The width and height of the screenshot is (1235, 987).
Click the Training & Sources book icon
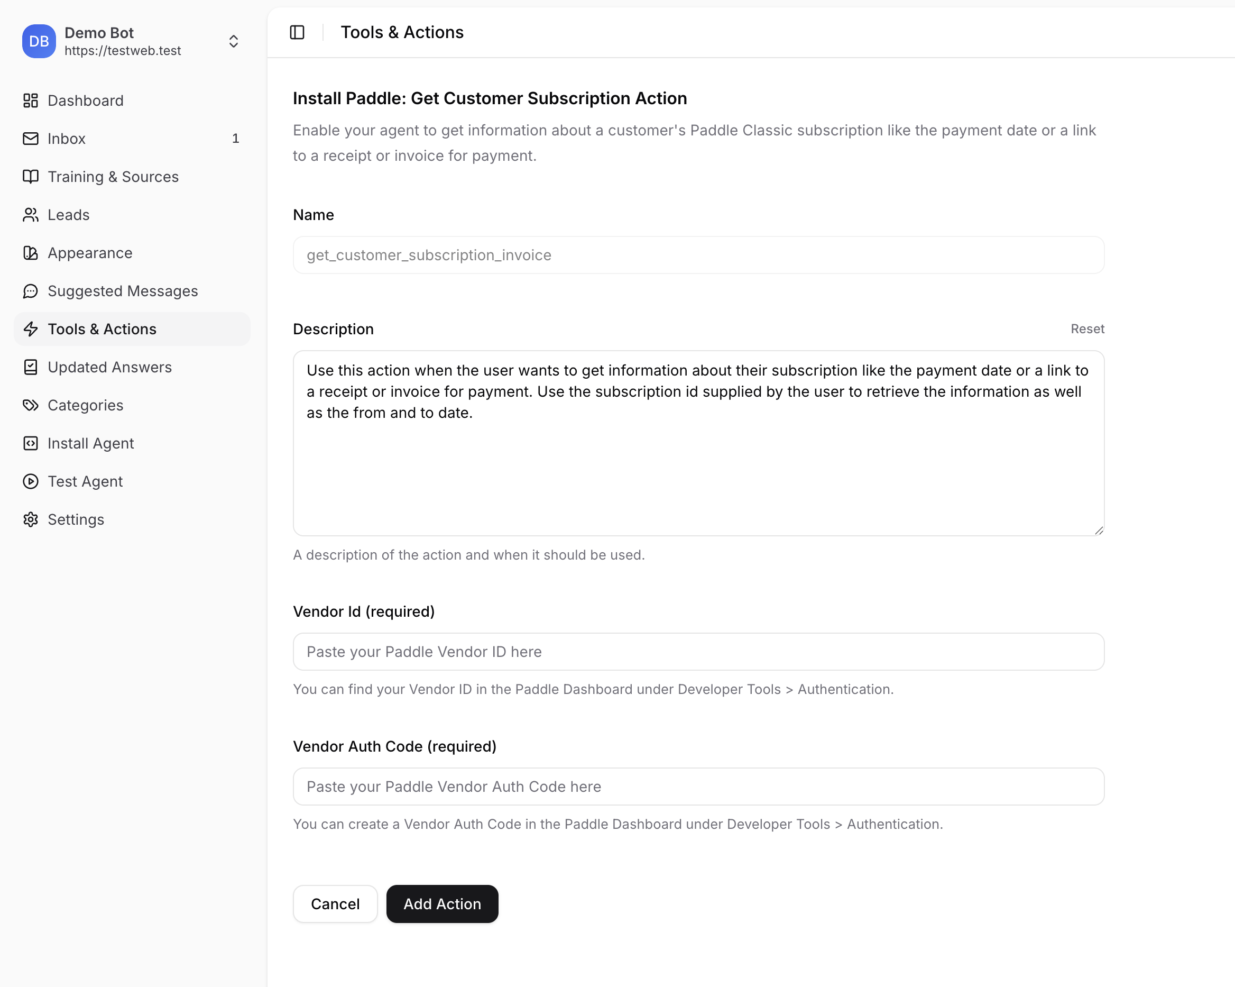click(30, 177)
